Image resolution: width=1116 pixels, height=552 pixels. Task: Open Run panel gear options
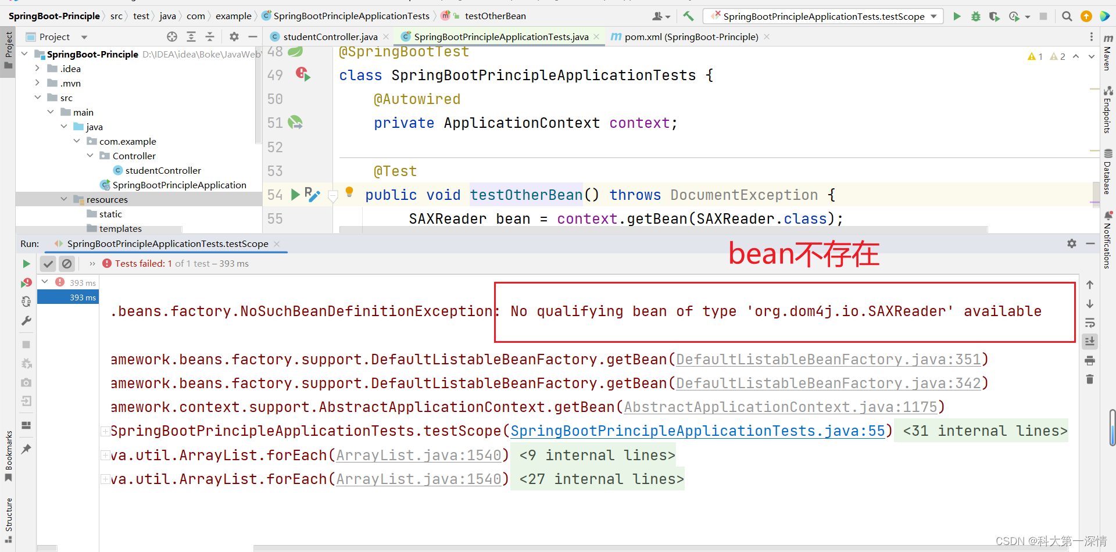[x=1072, y=243]
